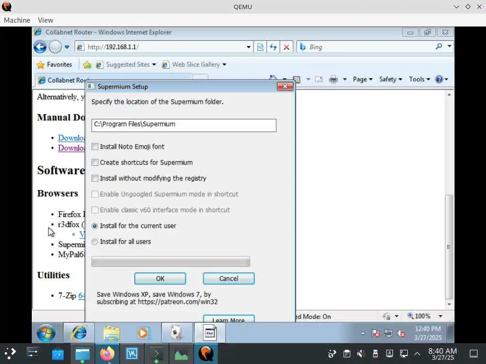Click the Supermium setup taskbar item
This screenshot has height=364, width=486.
coord(209,333)
